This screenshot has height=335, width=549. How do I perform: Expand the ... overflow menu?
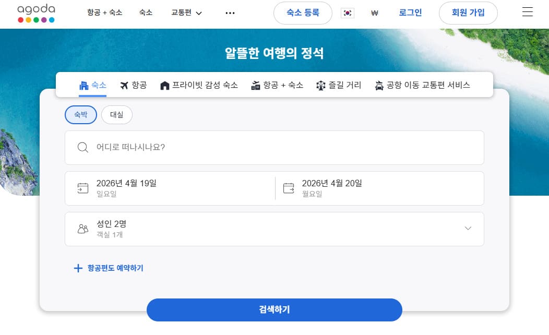point(230,14)
